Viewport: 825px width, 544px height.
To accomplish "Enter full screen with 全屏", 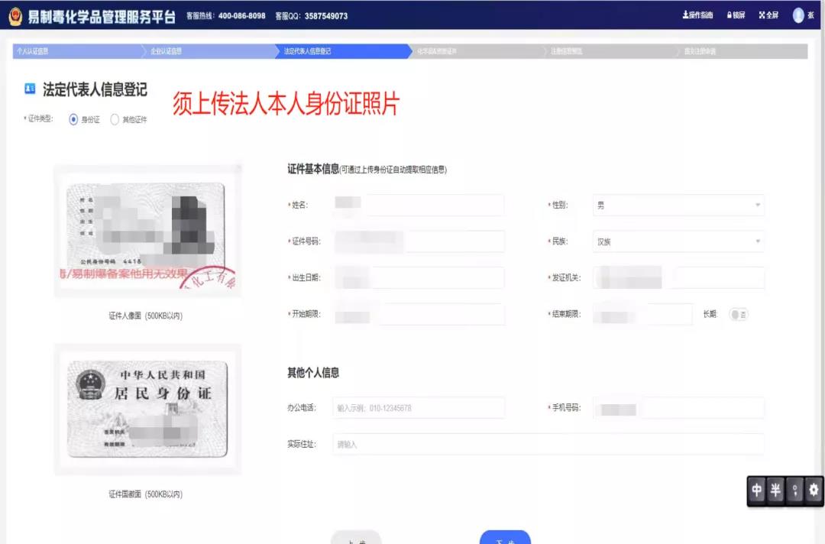I will (x=768, y=15).
